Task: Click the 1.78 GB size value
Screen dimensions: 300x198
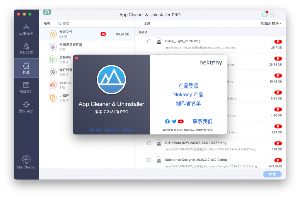Action: click(x=277, y=149)
